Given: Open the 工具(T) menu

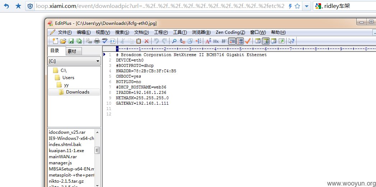Looking at the screenshot, I should 180,32.
